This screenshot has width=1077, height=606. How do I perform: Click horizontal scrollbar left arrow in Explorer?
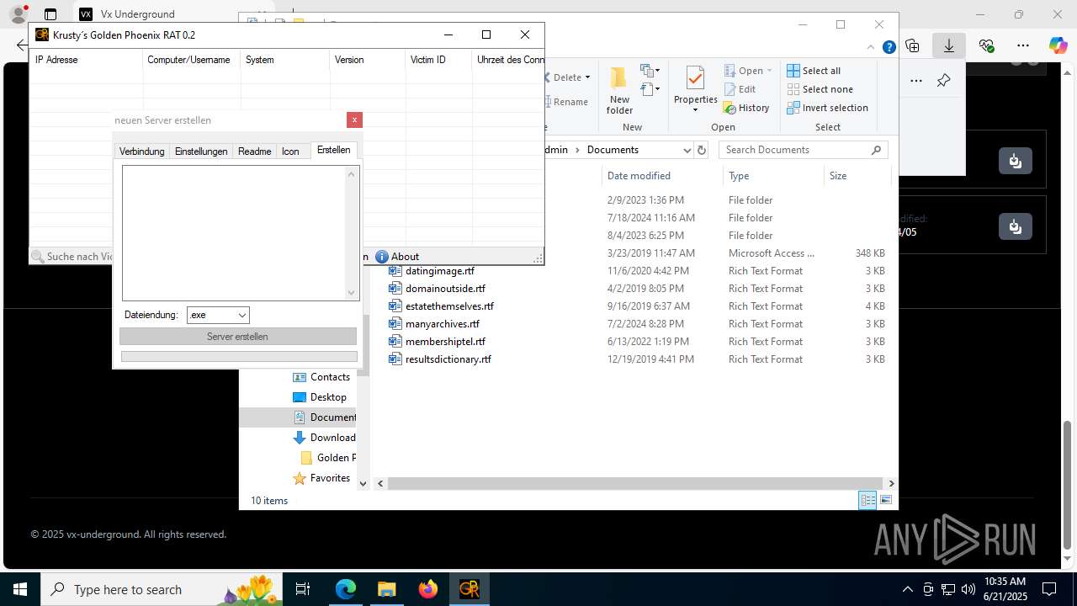(380, 483)
